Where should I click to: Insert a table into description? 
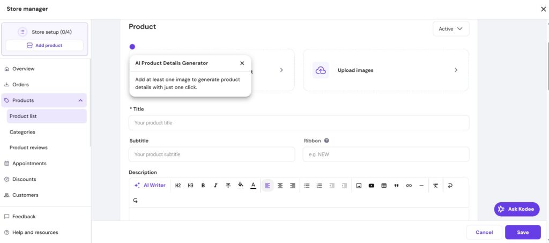coord(384,186)
